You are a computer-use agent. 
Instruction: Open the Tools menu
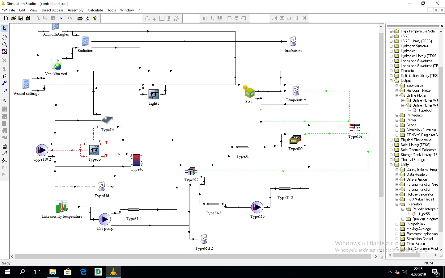(112, 10)
